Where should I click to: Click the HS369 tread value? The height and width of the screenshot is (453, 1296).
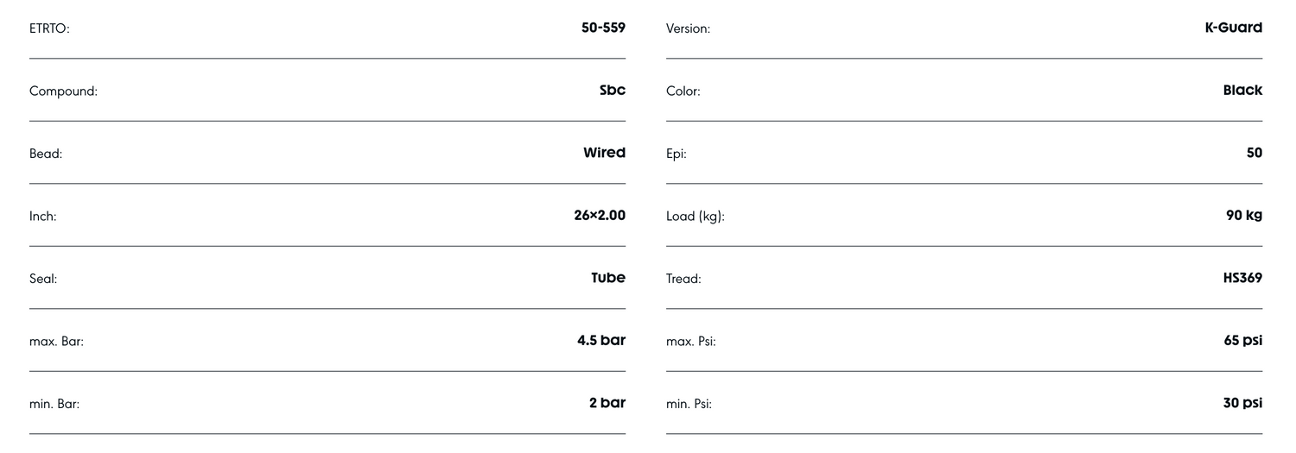1242,278
